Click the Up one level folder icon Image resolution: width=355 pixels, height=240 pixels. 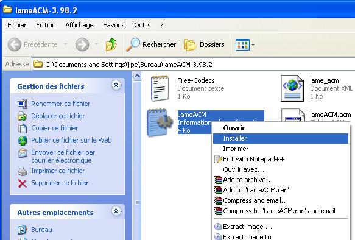(x=111, y=44)
